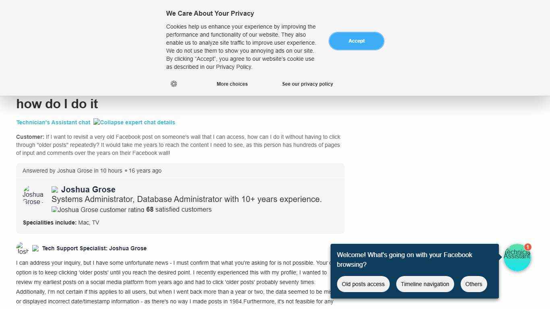The image size is (550, 309).
Task: Choose "Timeline navigation" chat option
Action: (x=425, y=284)
